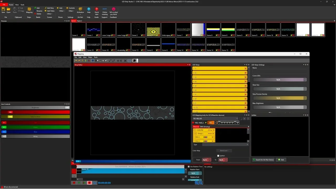
Task: Select the yellow concentric circles scene thumbnail
Action: click(x=153, y=30)
